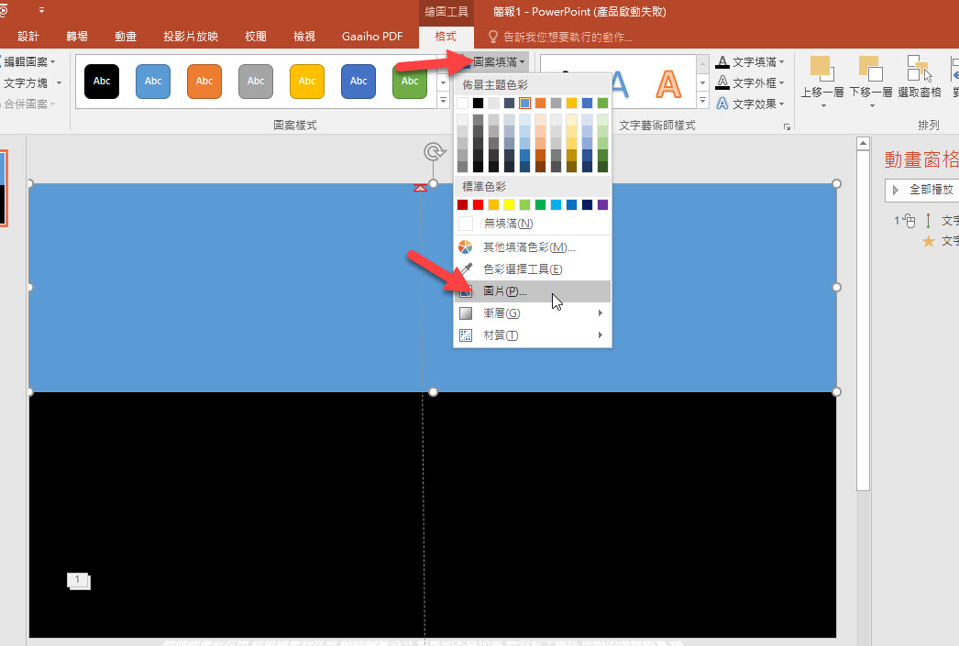The width and height of the screenshot is (959, 646).
Task: Switch to the 轉場 tab
Action: pyautogui.click(x=77, y=37)
